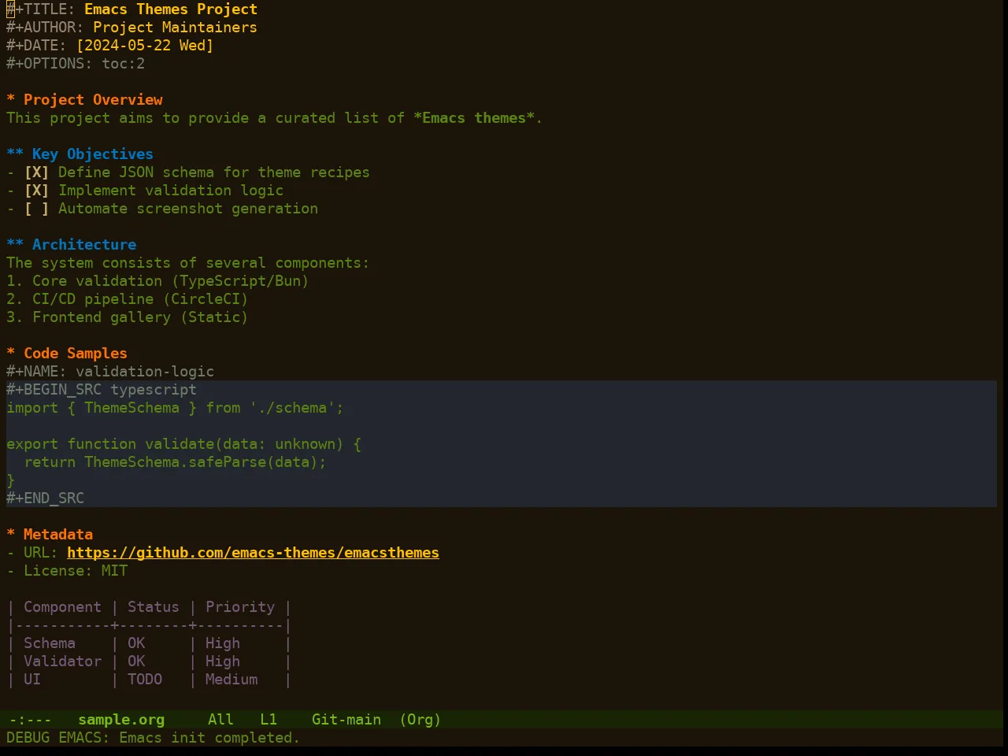
Task: Click the L1 line number indicator
Action: (269, 720)
